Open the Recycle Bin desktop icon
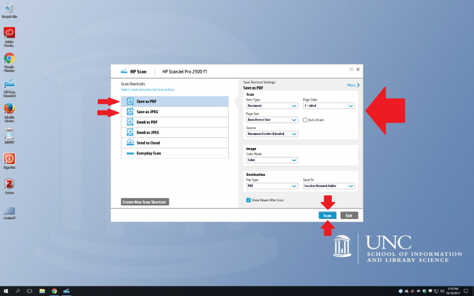 click(x=9, y=10)
